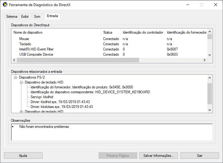Click 'Não foram encontrados problemas' note
The height and width of the screenshot is (163, 223).
(x=44, y=127)
